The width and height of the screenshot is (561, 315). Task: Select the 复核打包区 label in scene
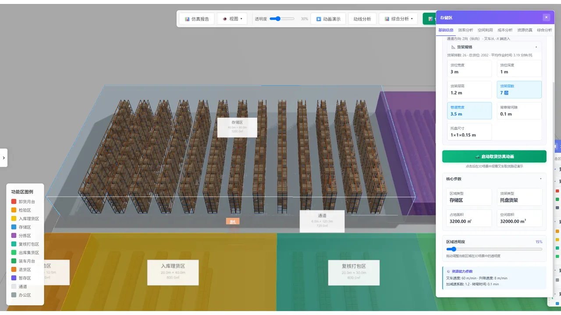(x=354, y=273)
